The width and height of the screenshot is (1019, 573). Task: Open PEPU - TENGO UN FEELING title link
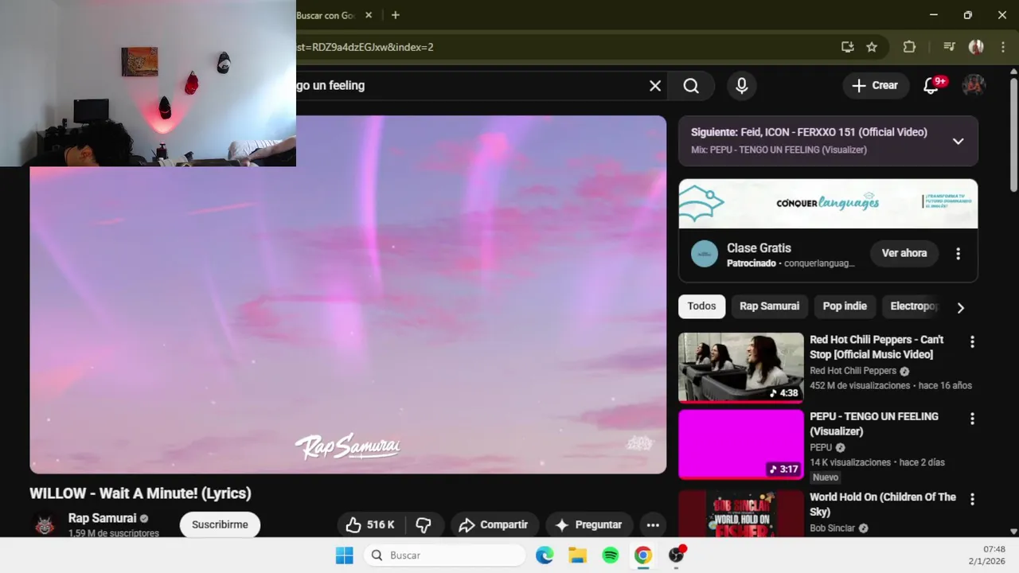(874, 423)
